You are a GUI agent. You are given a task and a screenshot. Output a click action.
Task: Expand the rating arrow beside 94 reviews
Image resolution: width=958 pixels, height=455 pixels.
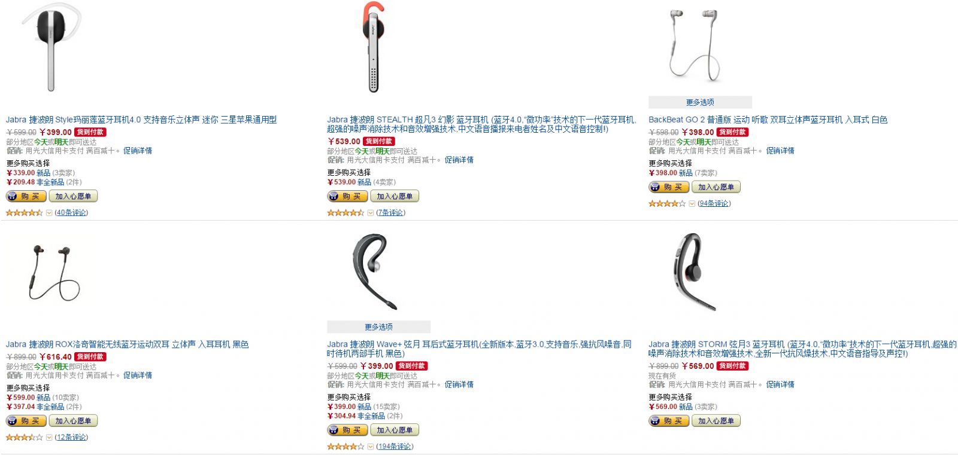(692, 204)
